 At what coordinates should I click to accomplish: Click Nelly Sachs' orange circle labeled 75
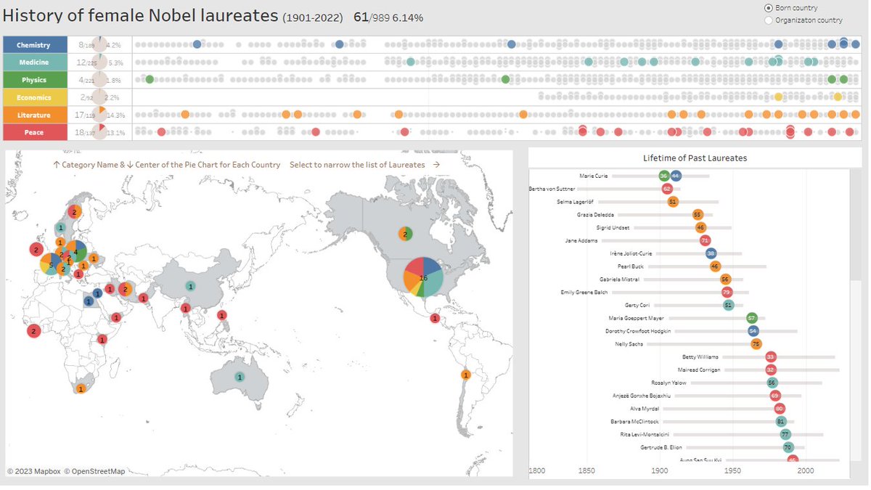click(x=756, y=344)
